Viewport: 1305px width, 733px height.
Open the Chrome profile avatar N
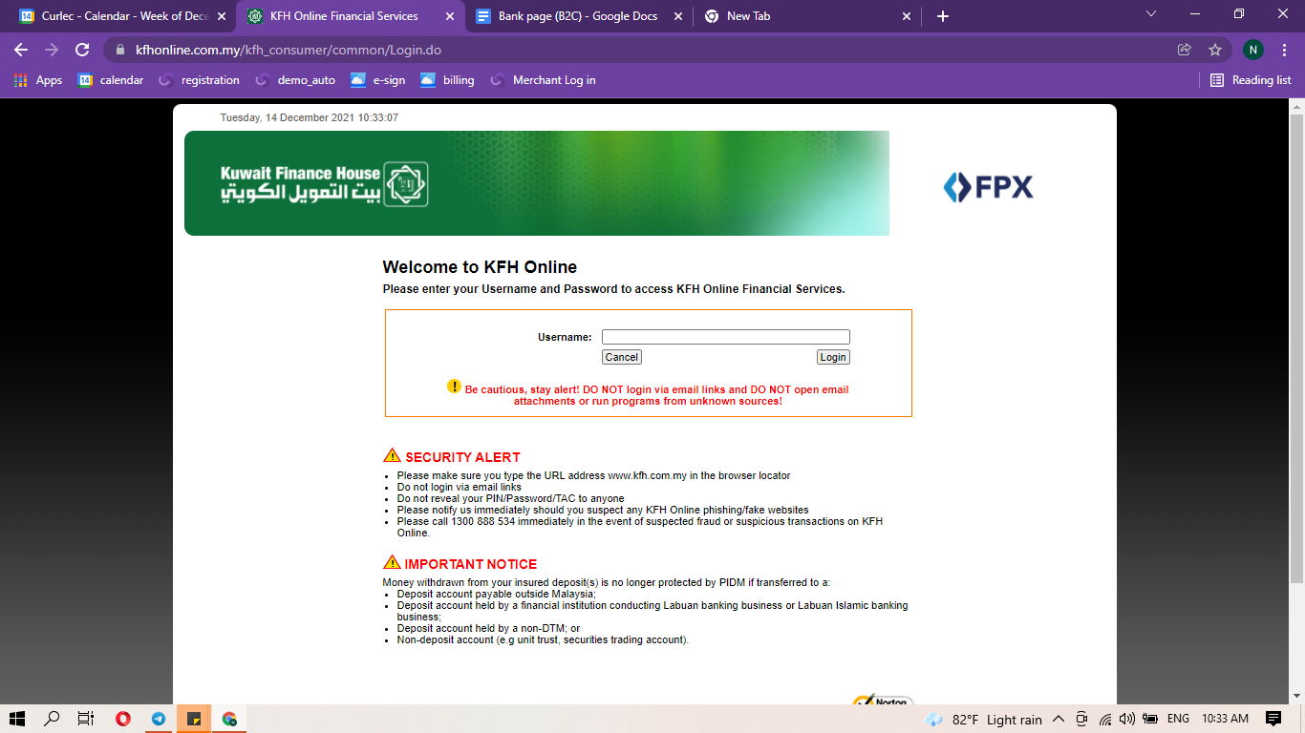[x=1252, y=50]
